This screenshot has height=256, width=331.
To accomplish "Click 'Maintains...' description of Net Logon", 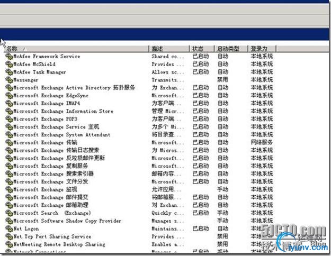I will (168, 228).
